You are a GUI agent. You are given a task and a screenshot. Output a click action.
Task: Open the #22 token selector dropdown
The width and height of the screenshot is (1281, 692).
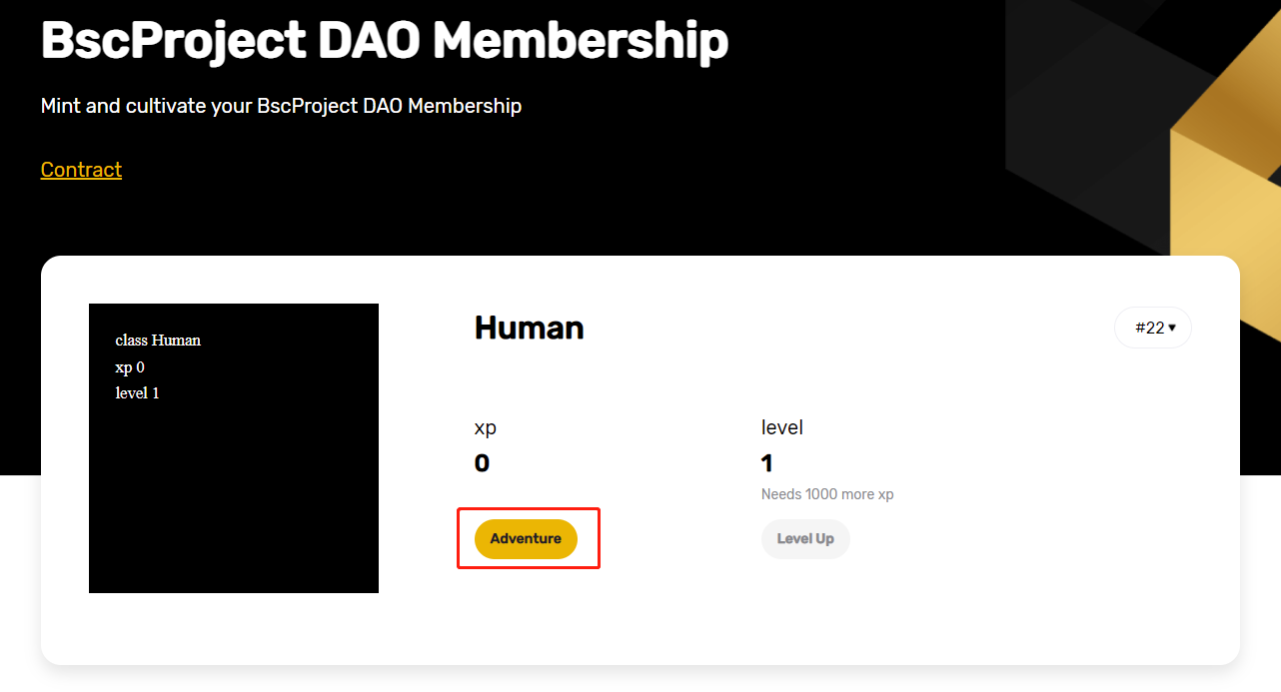[1153, 328]
